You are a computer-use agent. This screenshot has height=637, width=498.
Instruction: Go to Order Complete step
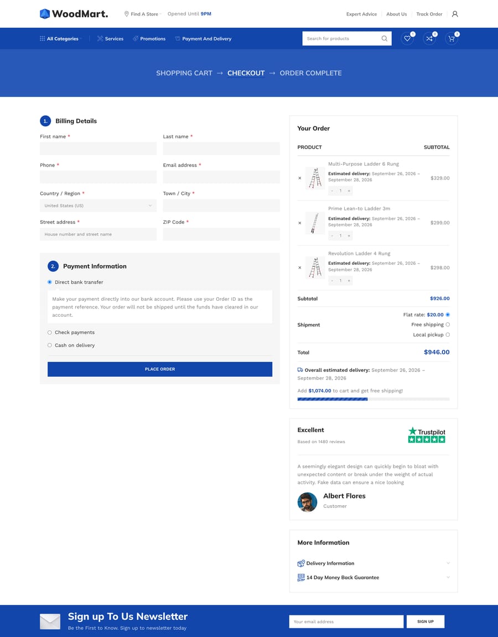[310, 73]
